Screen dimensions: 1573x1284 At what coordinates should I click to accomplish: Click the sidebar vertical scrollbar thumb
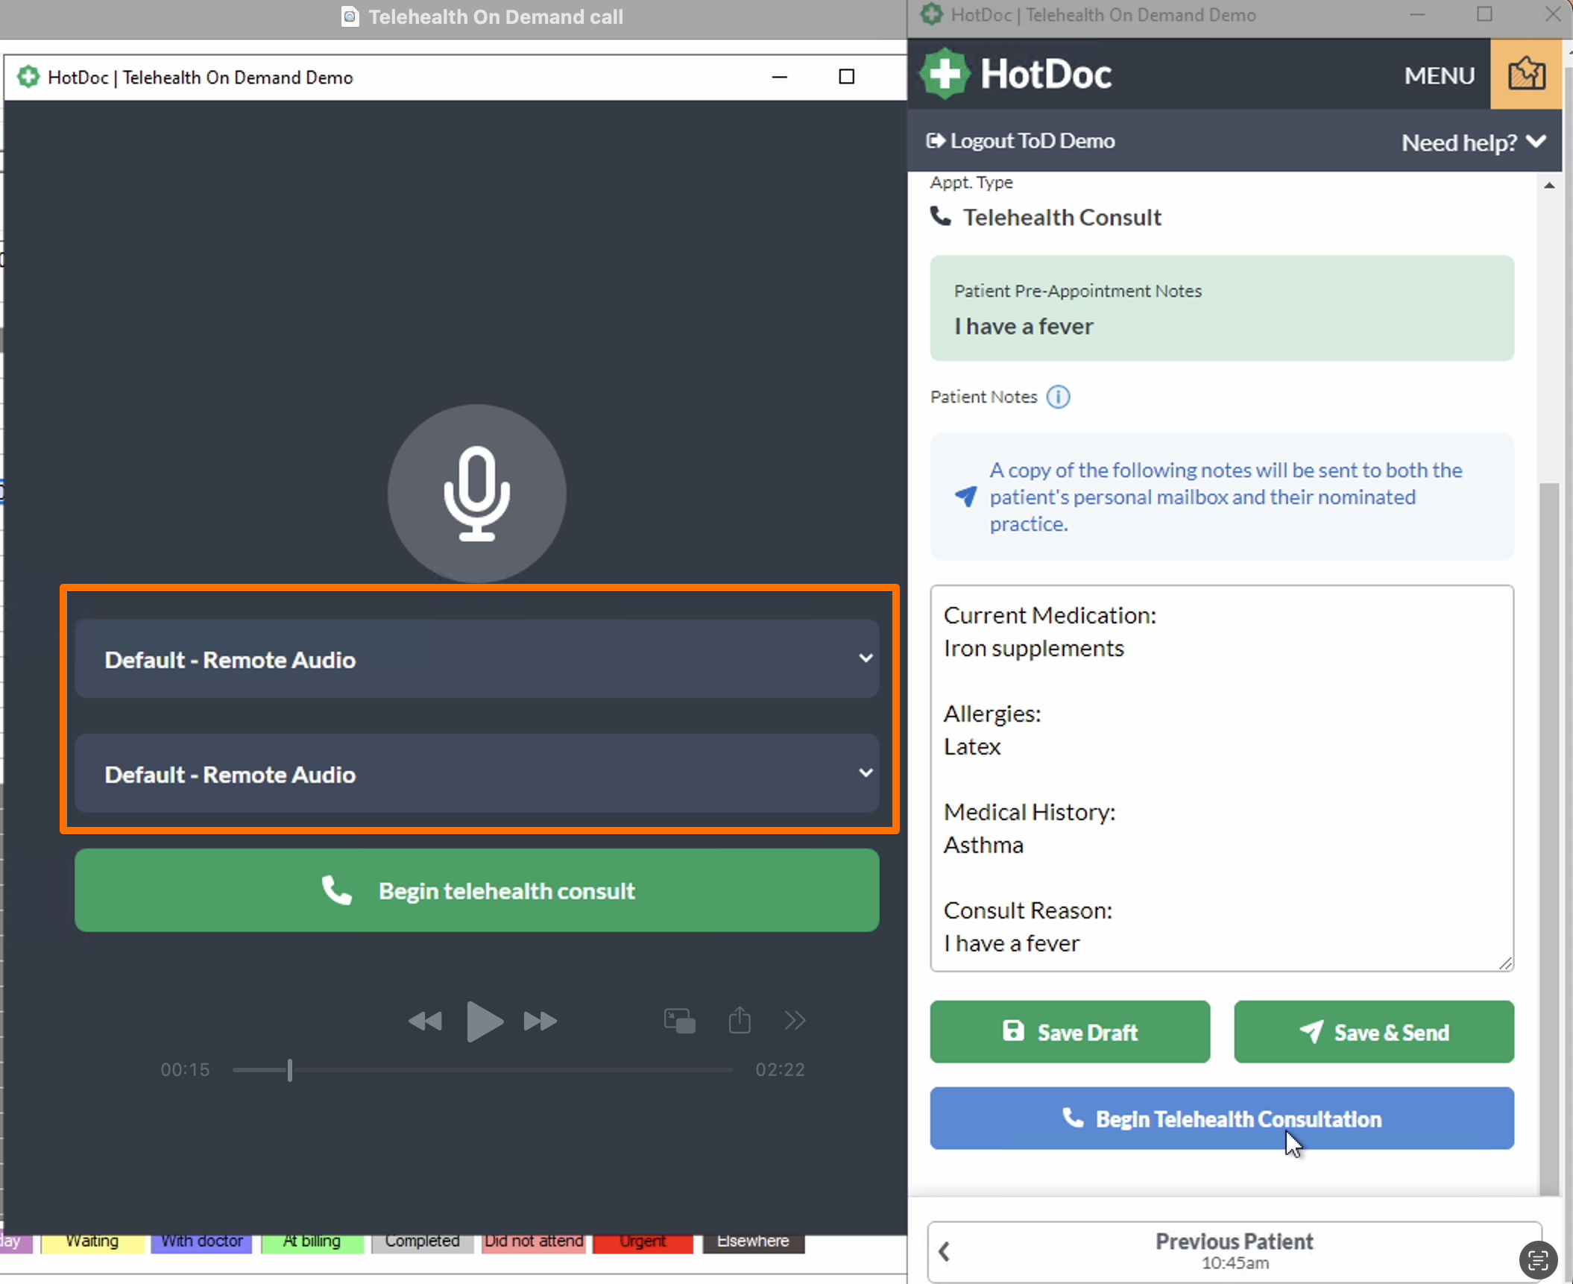tap(1550, 839)
